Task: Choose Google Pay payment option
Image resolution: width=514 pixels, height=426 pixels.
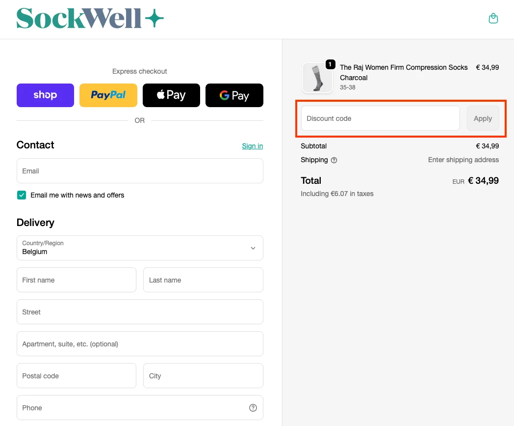Action: (x=234, y=95)
